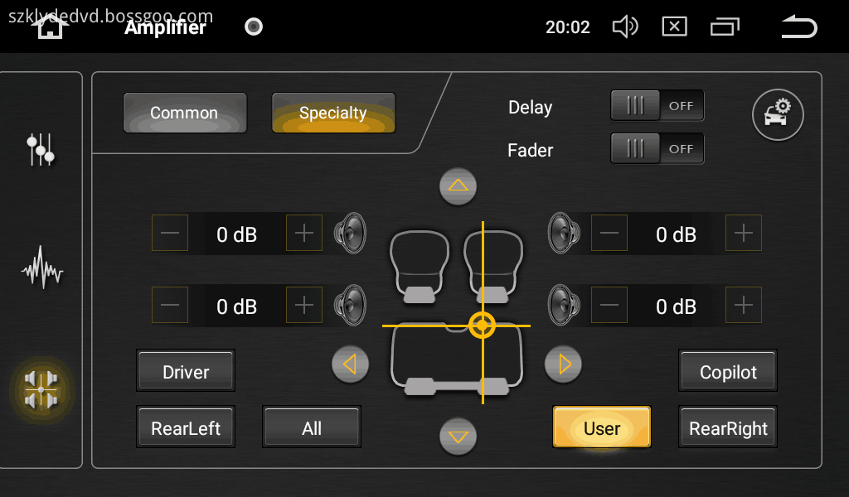This screenshot has width=849, height=497.
Task: Increase rear-right speaker gain
Action: [x=744, y=305]
